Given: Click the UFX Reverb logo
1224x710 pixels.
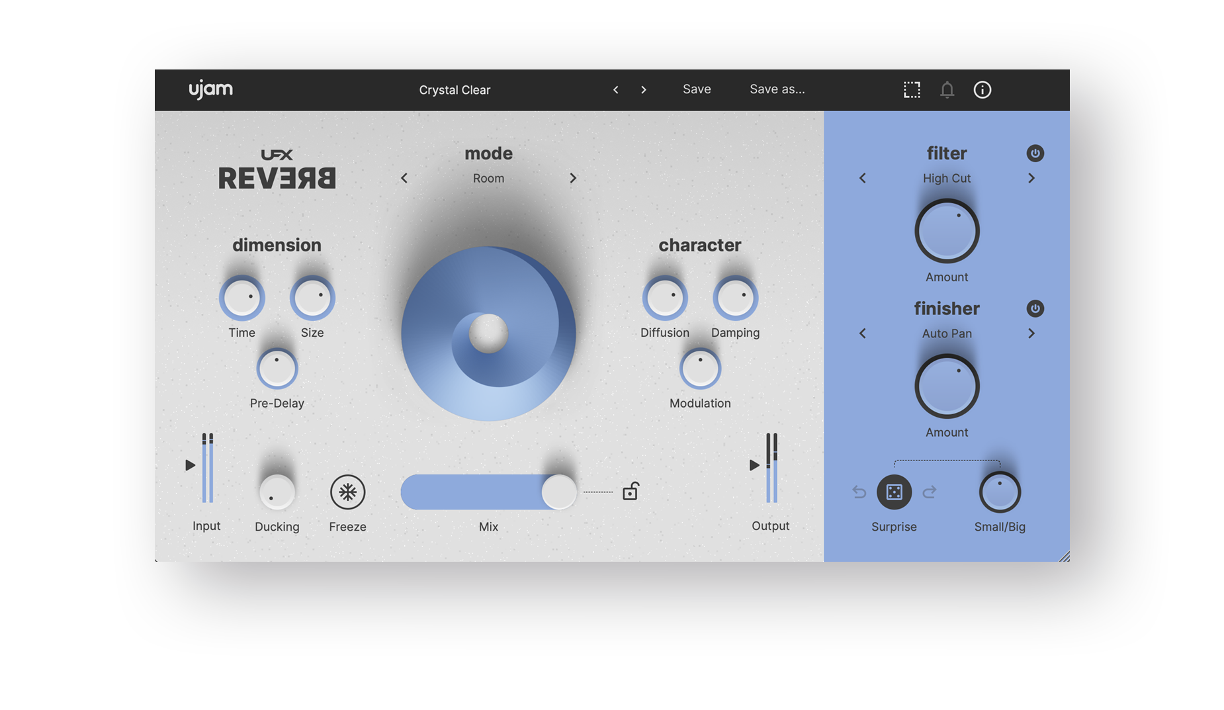Looking at the screenshot, I should pyautogui.click(x=277, y=169).
